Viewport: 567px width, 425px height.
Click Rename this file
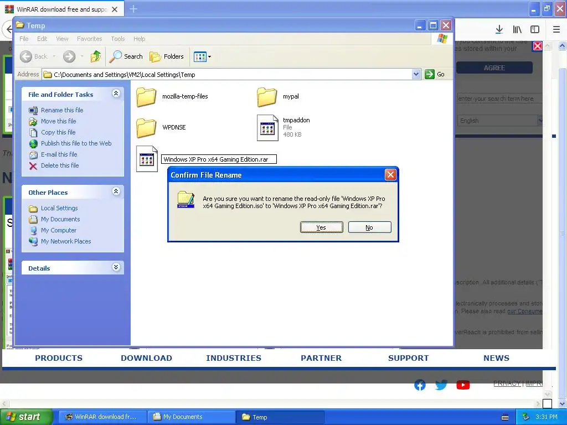coord(62,110)
